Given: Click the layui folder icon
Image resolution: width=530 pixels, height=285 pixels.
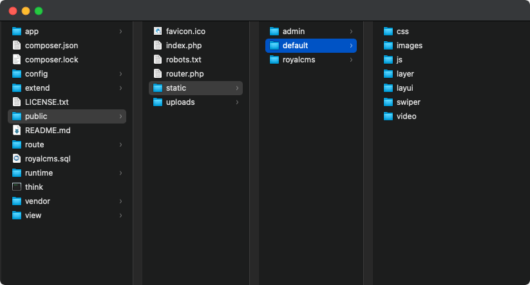Looking at the screenshot, I should point(388,87).
